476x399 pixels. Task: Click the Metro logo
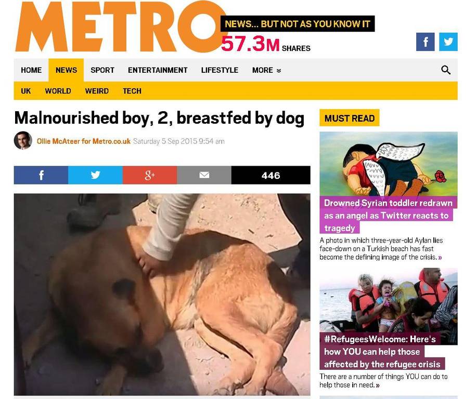point(121,26)
